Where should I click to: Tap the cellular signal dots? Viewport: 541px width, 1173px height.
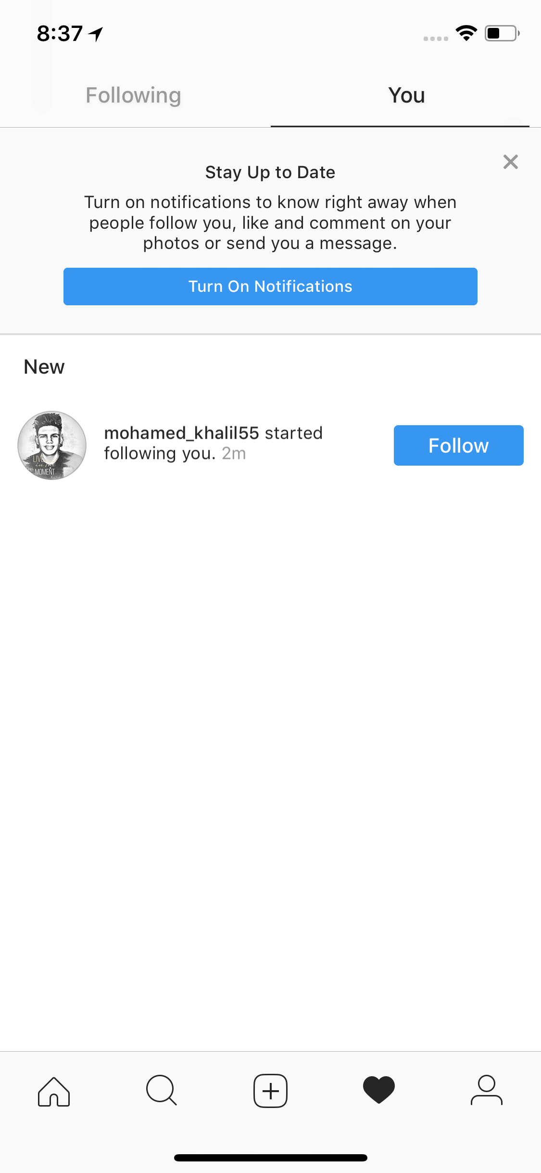pos(436,39)
